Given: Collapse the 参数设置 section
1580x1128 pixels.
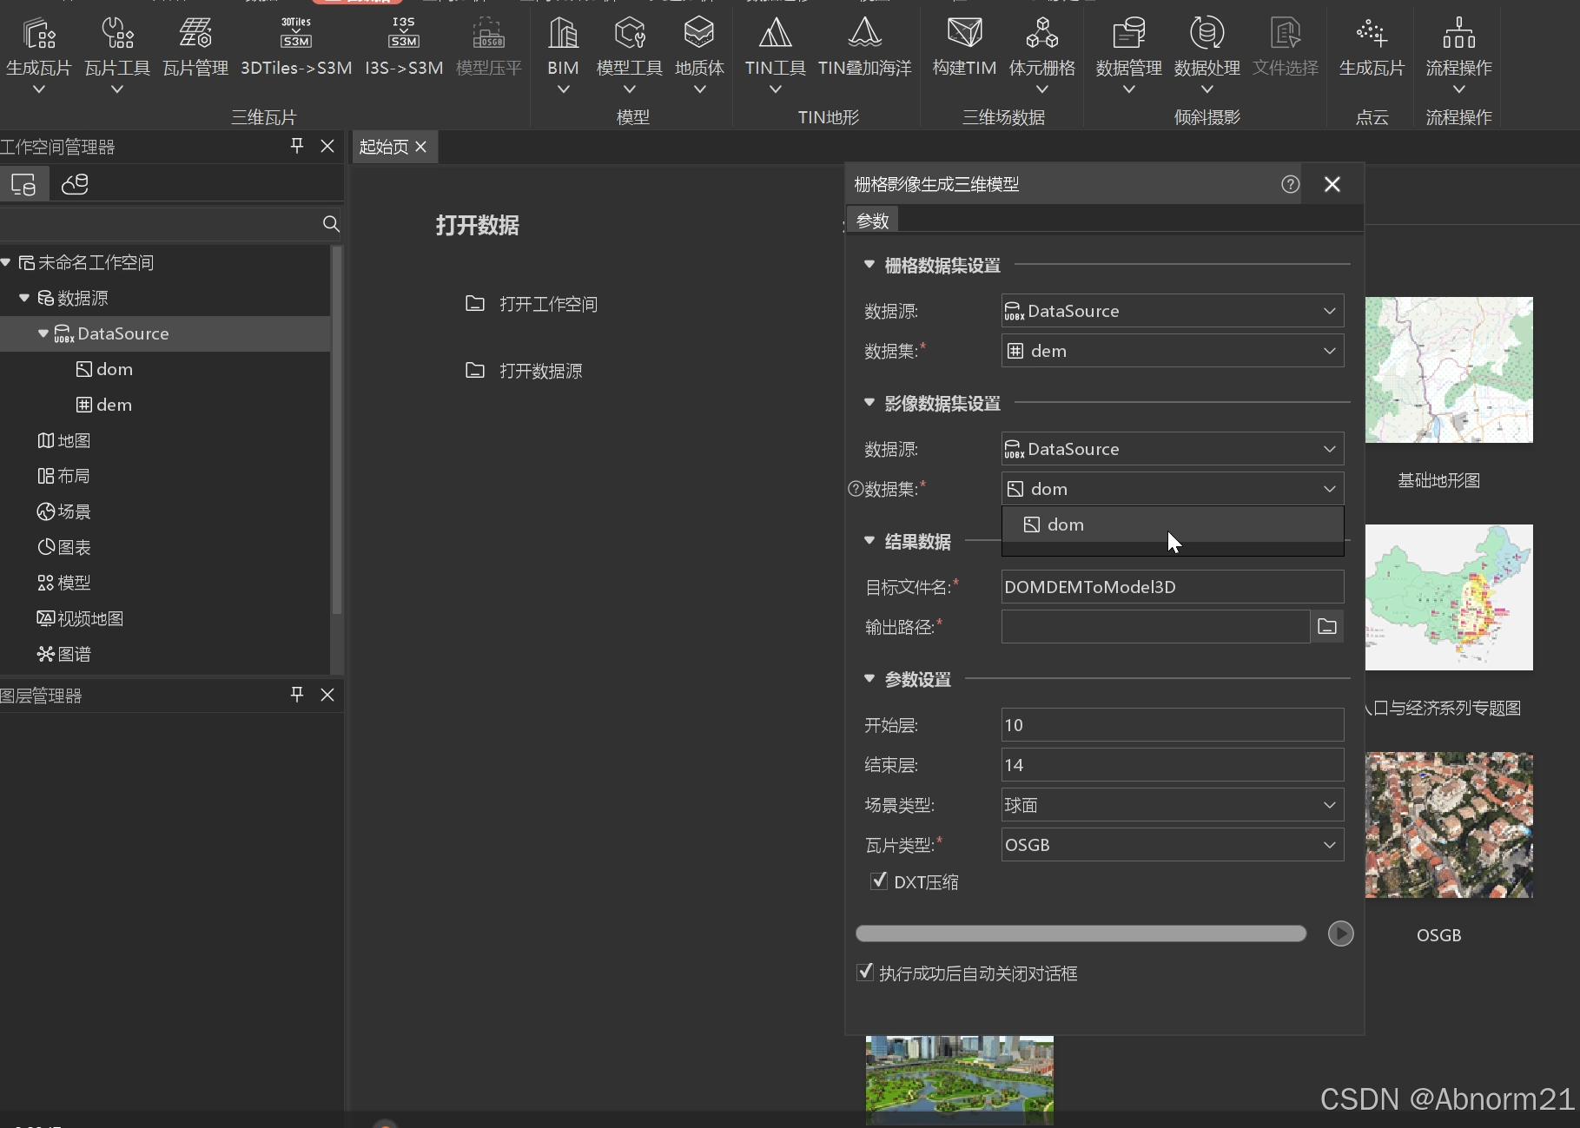Looking at the screenshot, I should 869,679.
